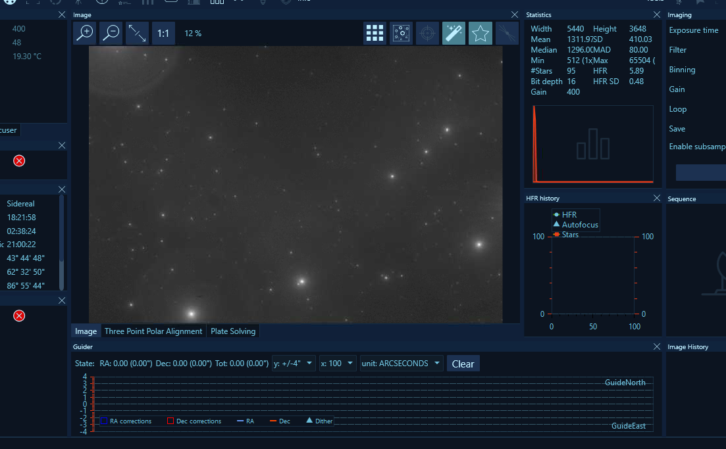
Task: Close the Guider panel
Action: [x=656, y=346]
